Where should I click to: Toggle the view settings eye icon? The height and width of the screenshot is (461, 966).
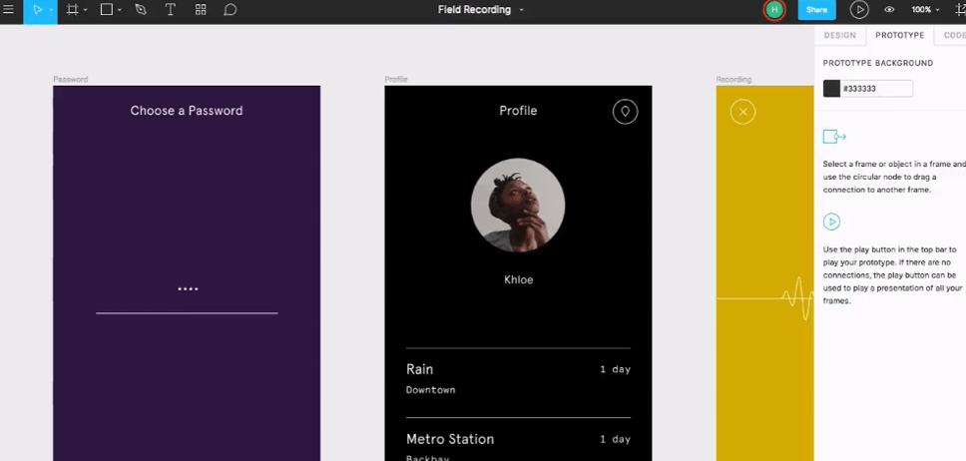click(x=889, y=10)
